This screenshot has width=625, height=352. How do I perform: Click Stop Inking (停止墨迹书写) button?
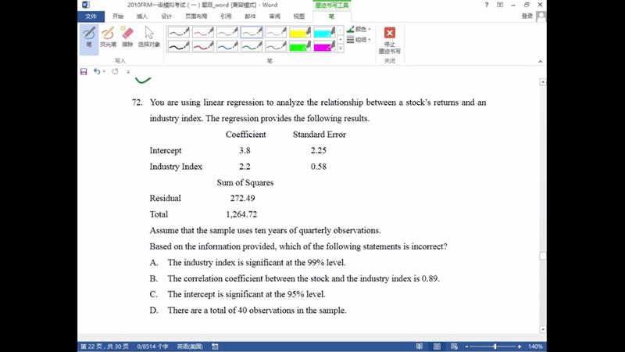pos(389,39)
